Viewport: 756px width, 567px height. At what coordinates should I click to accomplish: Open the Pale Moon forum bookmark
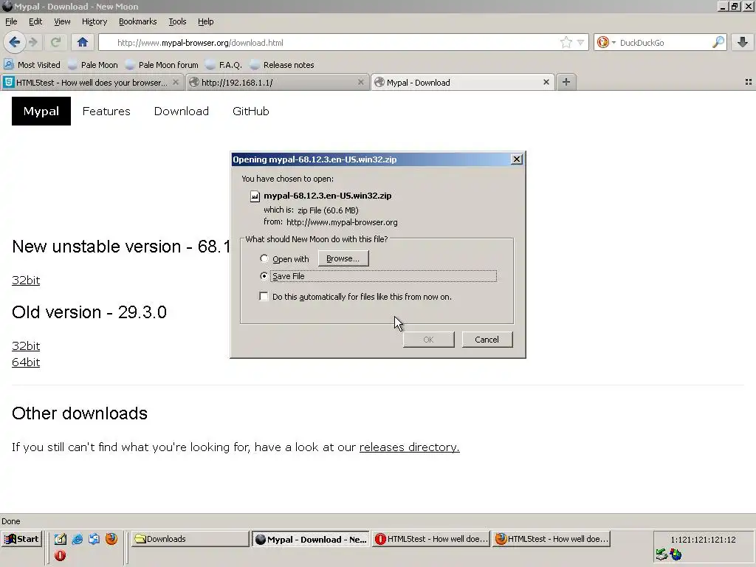click(x=162, y=65)
